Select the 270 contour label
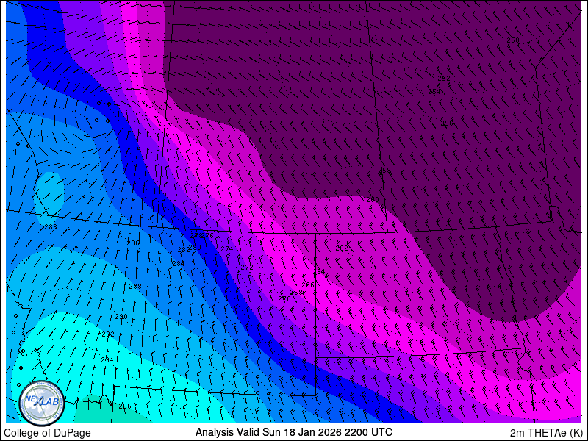This screenshot has width=588, height=441. tap(284, 299)
